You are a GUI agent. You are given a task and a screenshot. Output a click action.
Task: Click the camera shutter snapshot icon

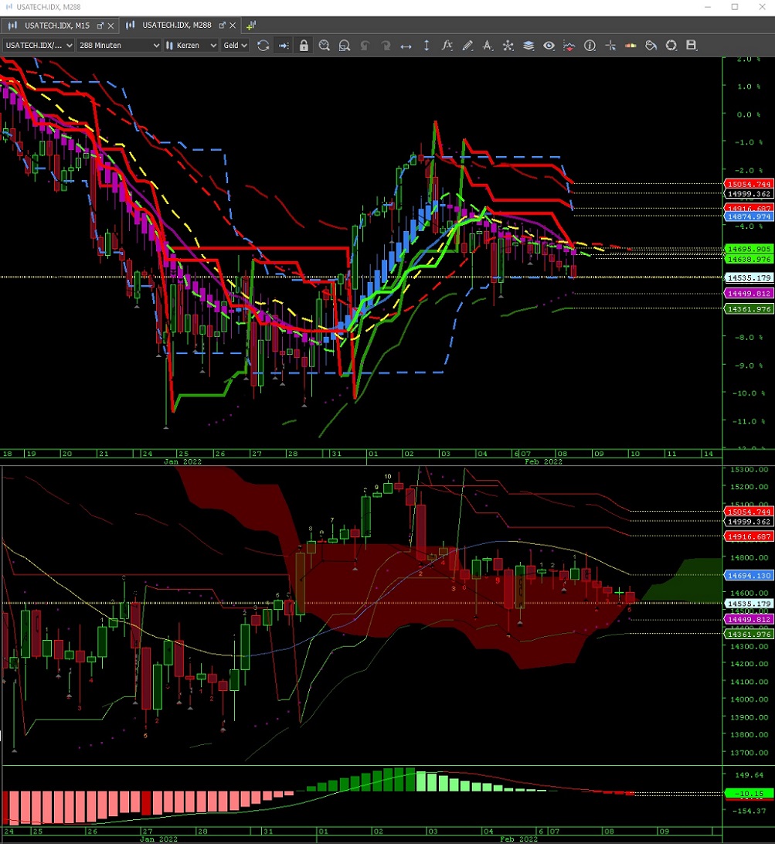(671, 46)
